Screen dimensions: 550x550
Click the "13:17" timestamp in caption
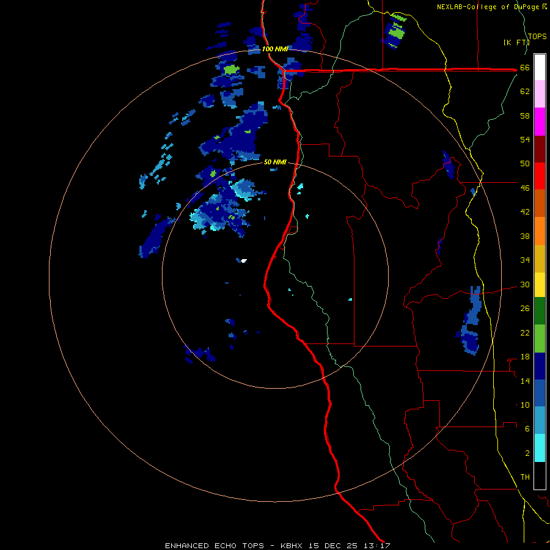click(x=376, y=546)
